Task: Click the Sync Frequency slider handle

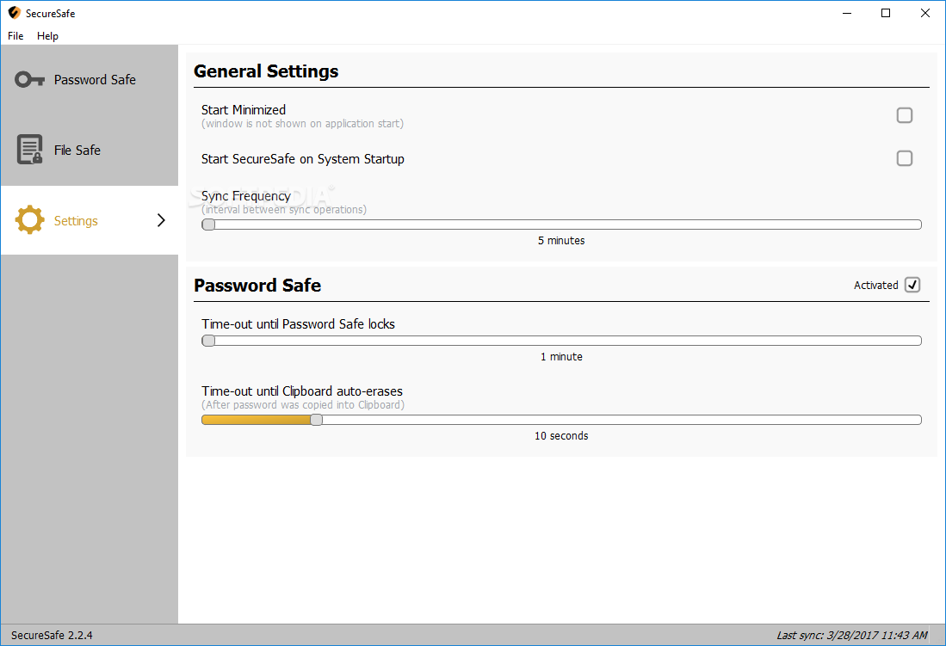Action: (x=208, y=225)
